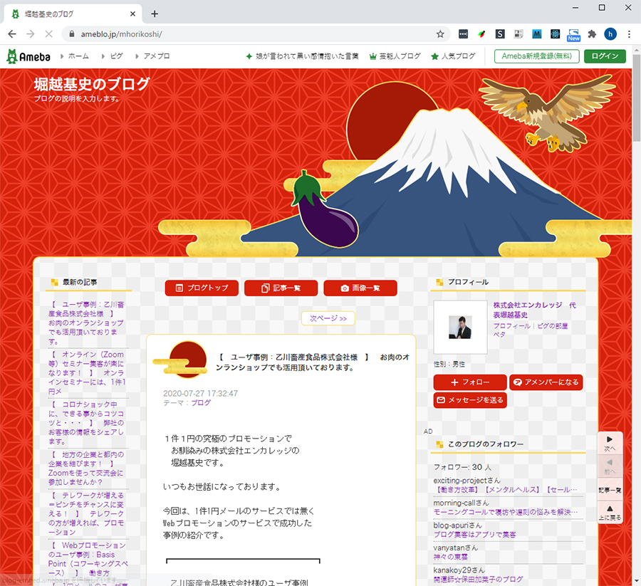The image size is (641, 586).
Task: Stop page loading with X button
Action: pyautogui.click(x=48, y=34)
